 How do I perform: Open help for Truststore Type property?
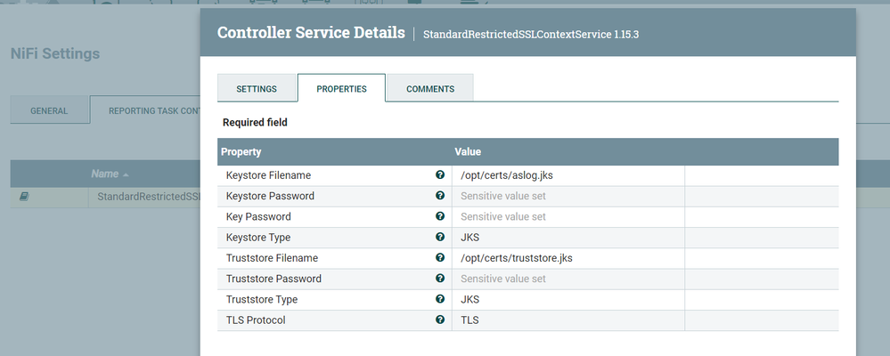tap(440, 299)
